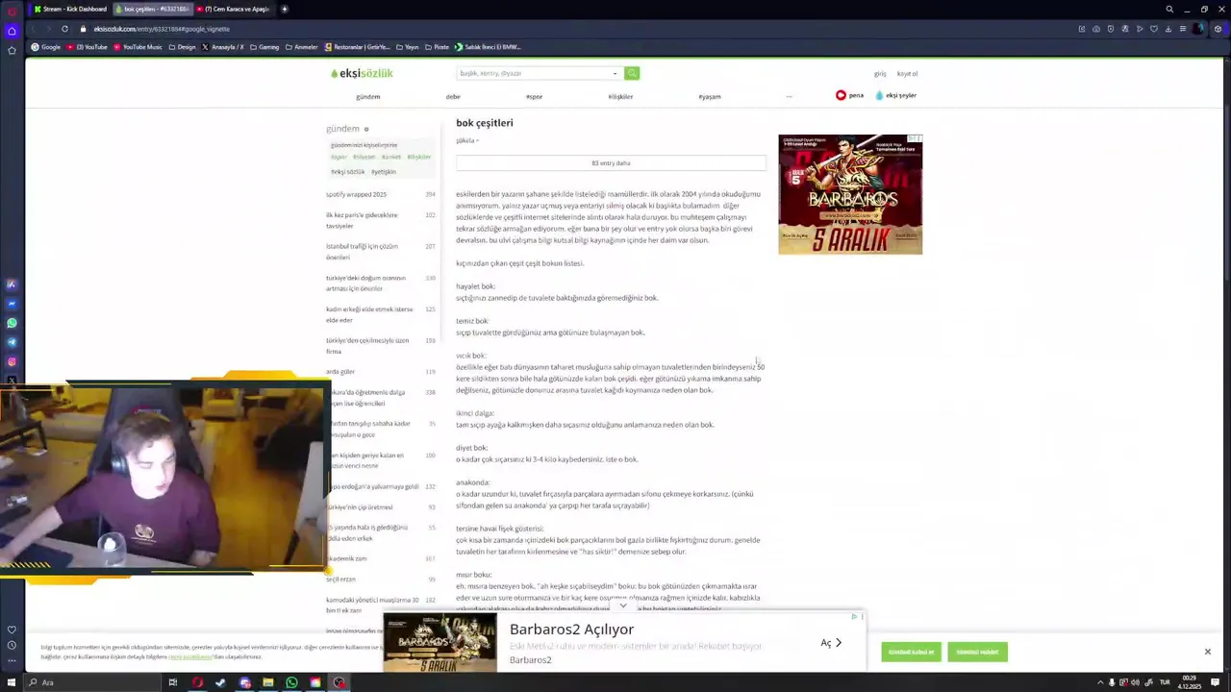Open the sidebar home (speed dial) icon
Screen dimensions: 1231x692
(x=12, y=31)
